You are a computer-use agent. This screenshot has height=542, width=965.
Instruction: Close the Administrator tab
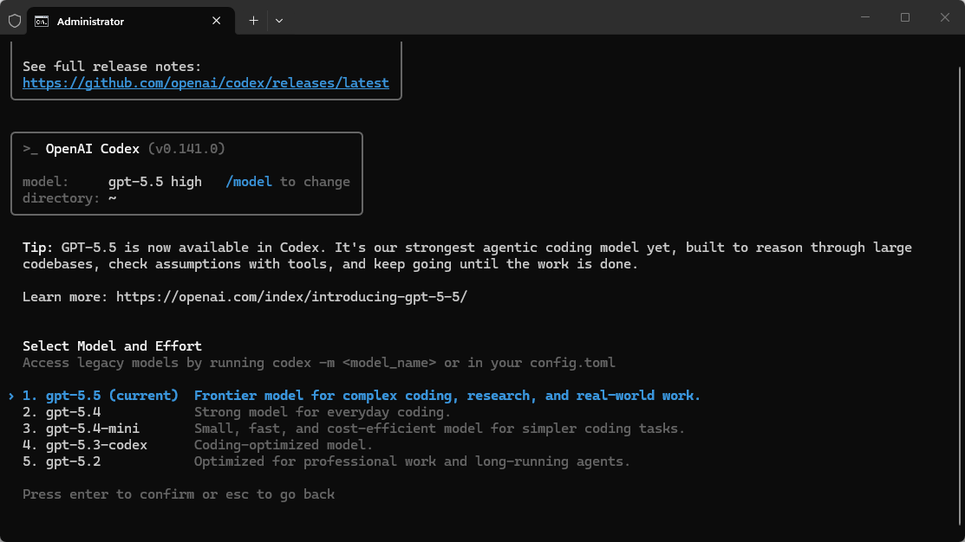coord(216,21)
